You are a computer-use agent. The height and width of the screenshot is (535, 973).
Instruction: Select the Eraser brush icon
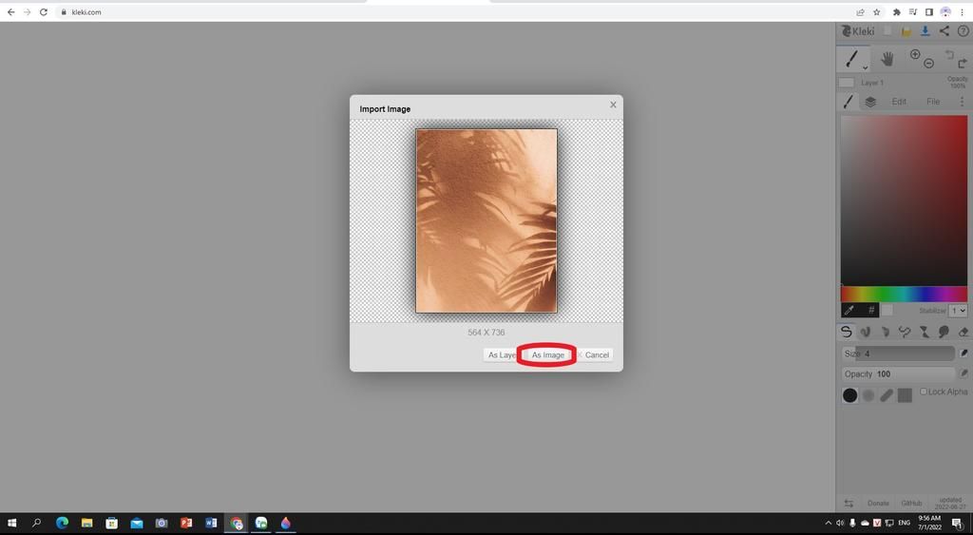pyautogui.click(x=963, y=333)
